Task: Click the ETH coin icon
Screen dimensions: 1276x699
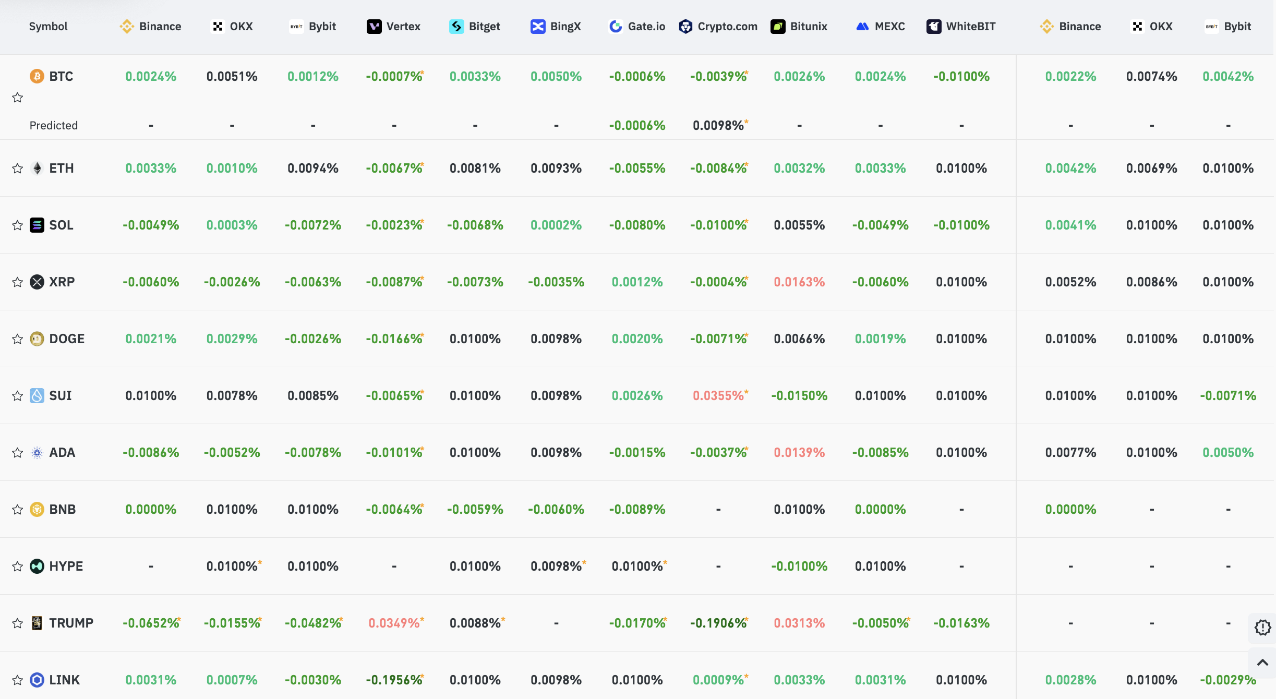Action: pyautogui.click(x=37, y=168)
